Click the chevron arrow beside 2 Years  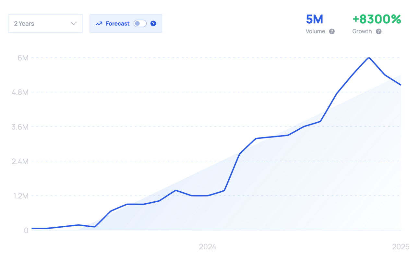[x=74, y=23]
